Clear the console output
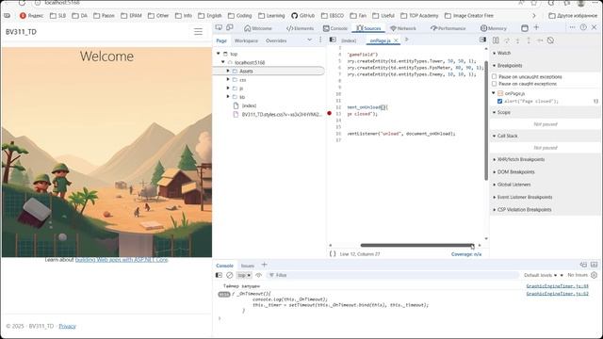The width and height of the screenshot is (603, 339). [230, 275]
